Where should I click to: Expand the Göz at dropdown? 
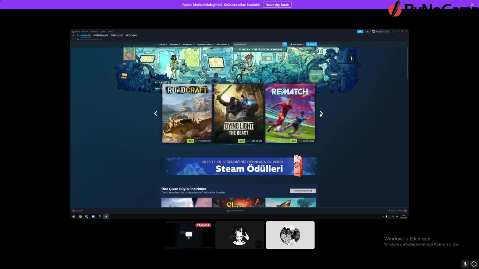point(163,44)
